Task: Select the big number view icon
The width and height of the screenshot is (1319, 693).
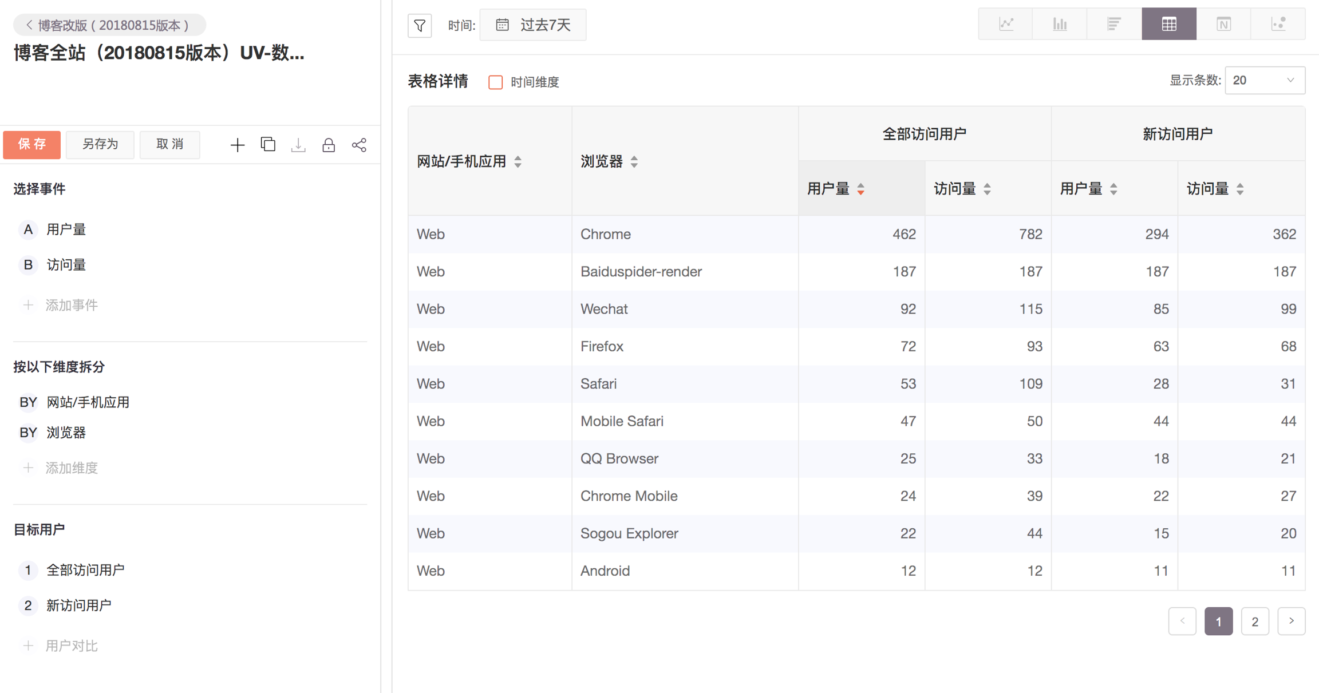Action: 1223,24
